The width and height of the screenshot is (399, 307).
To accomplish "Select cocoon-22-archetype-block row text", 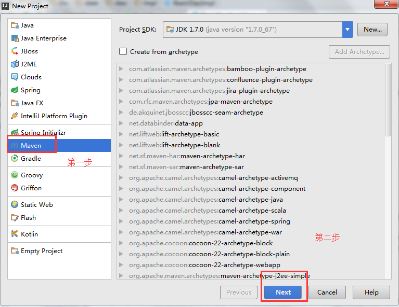I will [201, 243].
